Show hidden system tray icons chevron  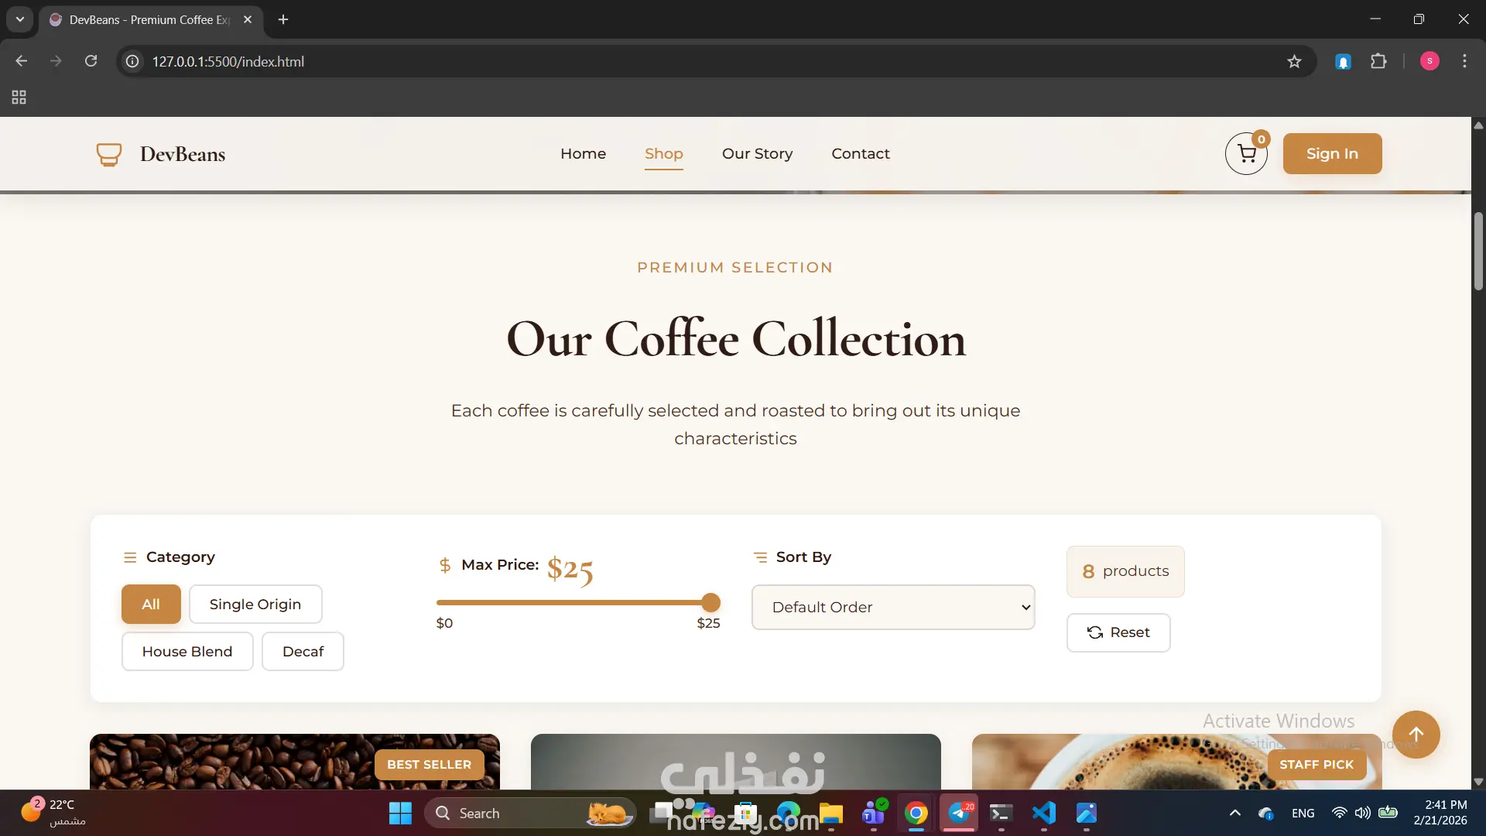(x=1235, y=813)
